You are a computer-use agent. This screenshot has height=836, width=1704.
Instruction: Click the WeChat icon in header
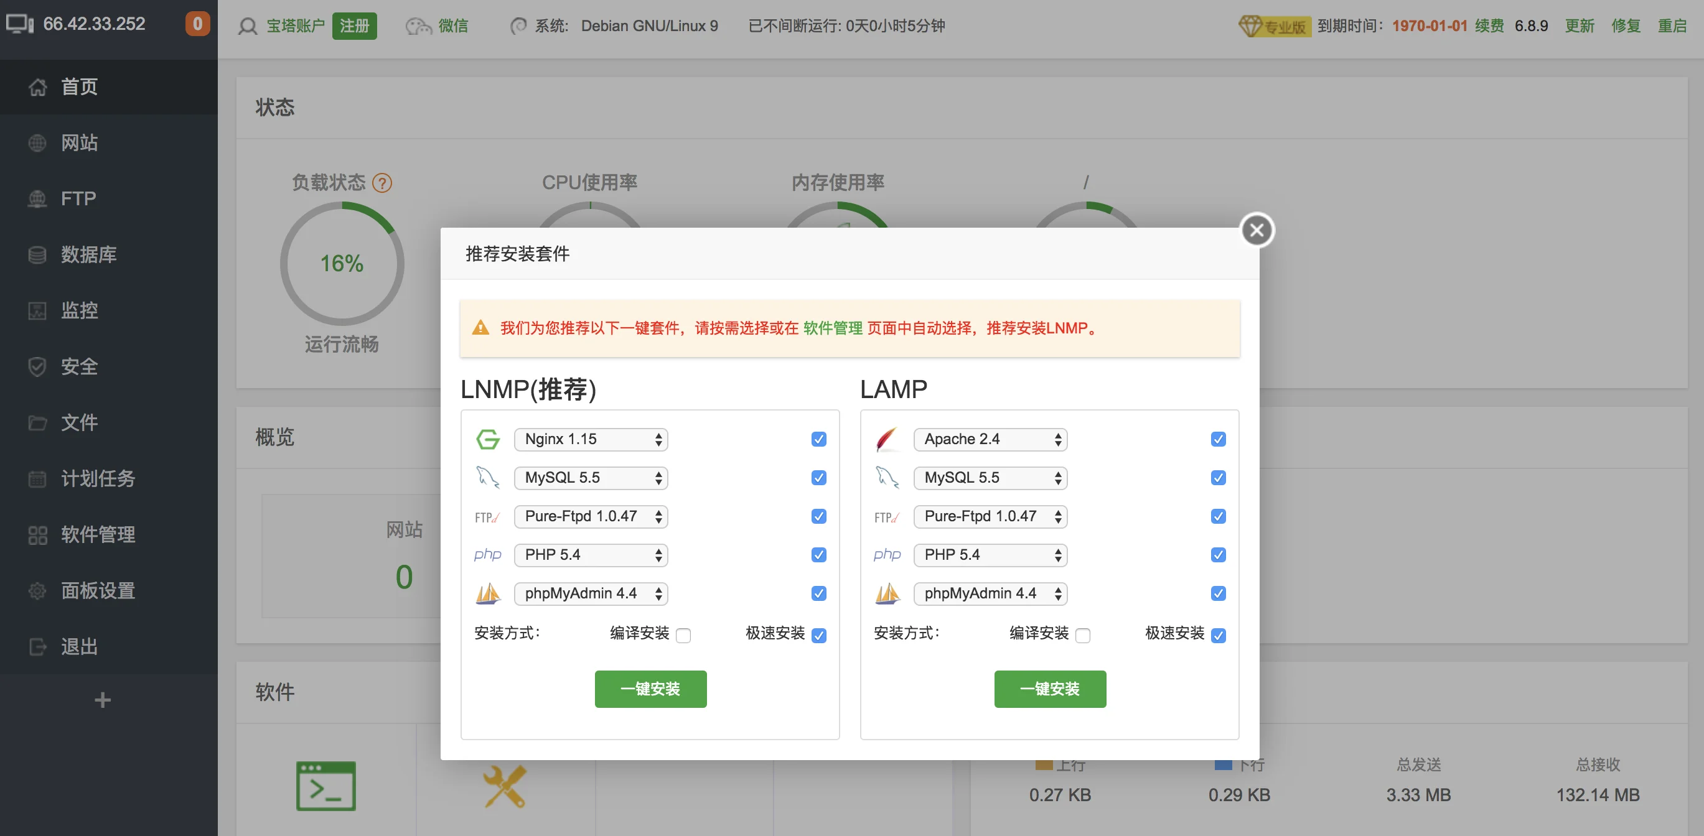pos(418,26)
